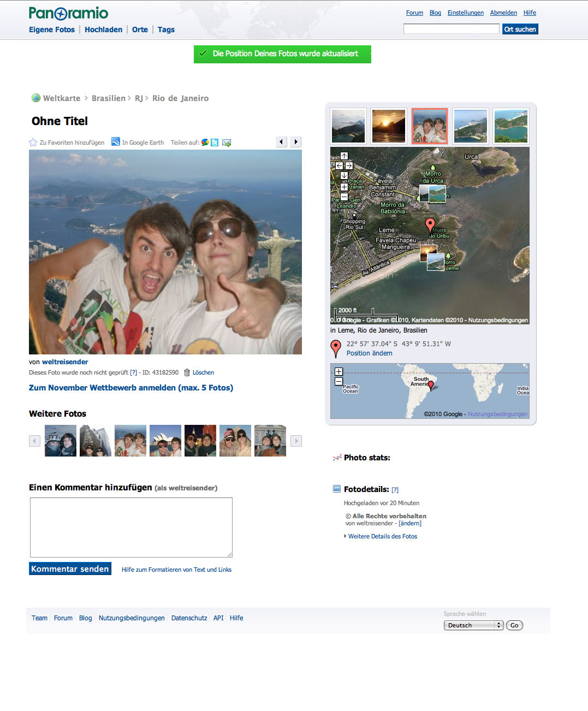Screen dimensions: 588x711
Task: Go to previous photo arrow
Action: tap(281, 142)
